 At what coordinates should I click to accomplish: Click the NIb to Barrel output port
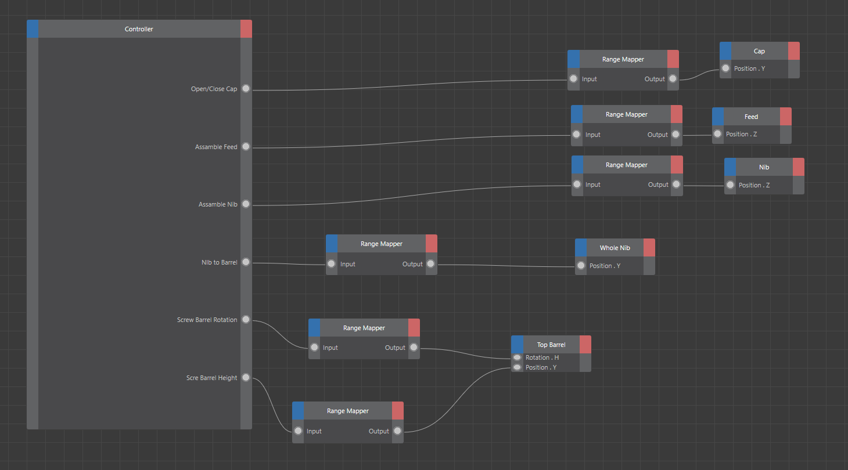click(246, 262)
